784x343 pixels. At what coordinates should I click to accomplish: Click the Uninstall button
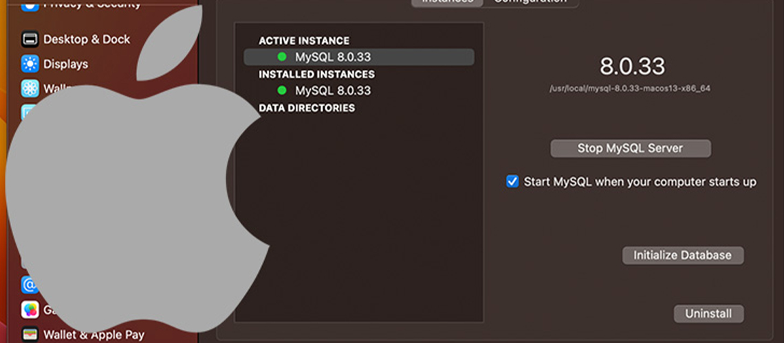pyautogui.click(x=708, y=314)
